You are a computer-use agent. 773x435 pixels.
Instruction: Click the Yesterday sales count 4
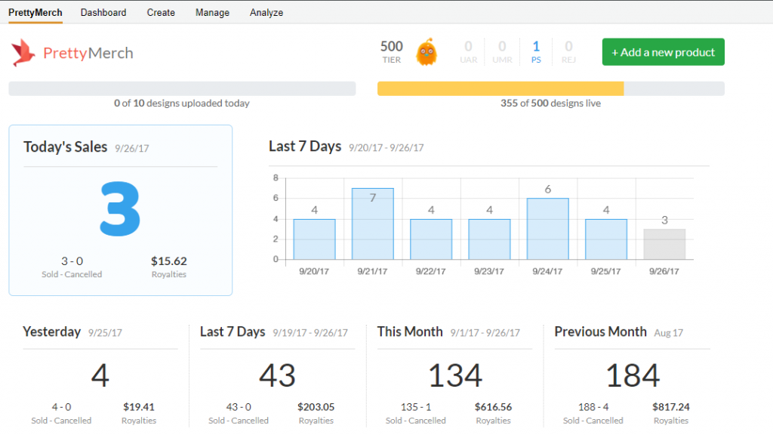pos(100,375)
